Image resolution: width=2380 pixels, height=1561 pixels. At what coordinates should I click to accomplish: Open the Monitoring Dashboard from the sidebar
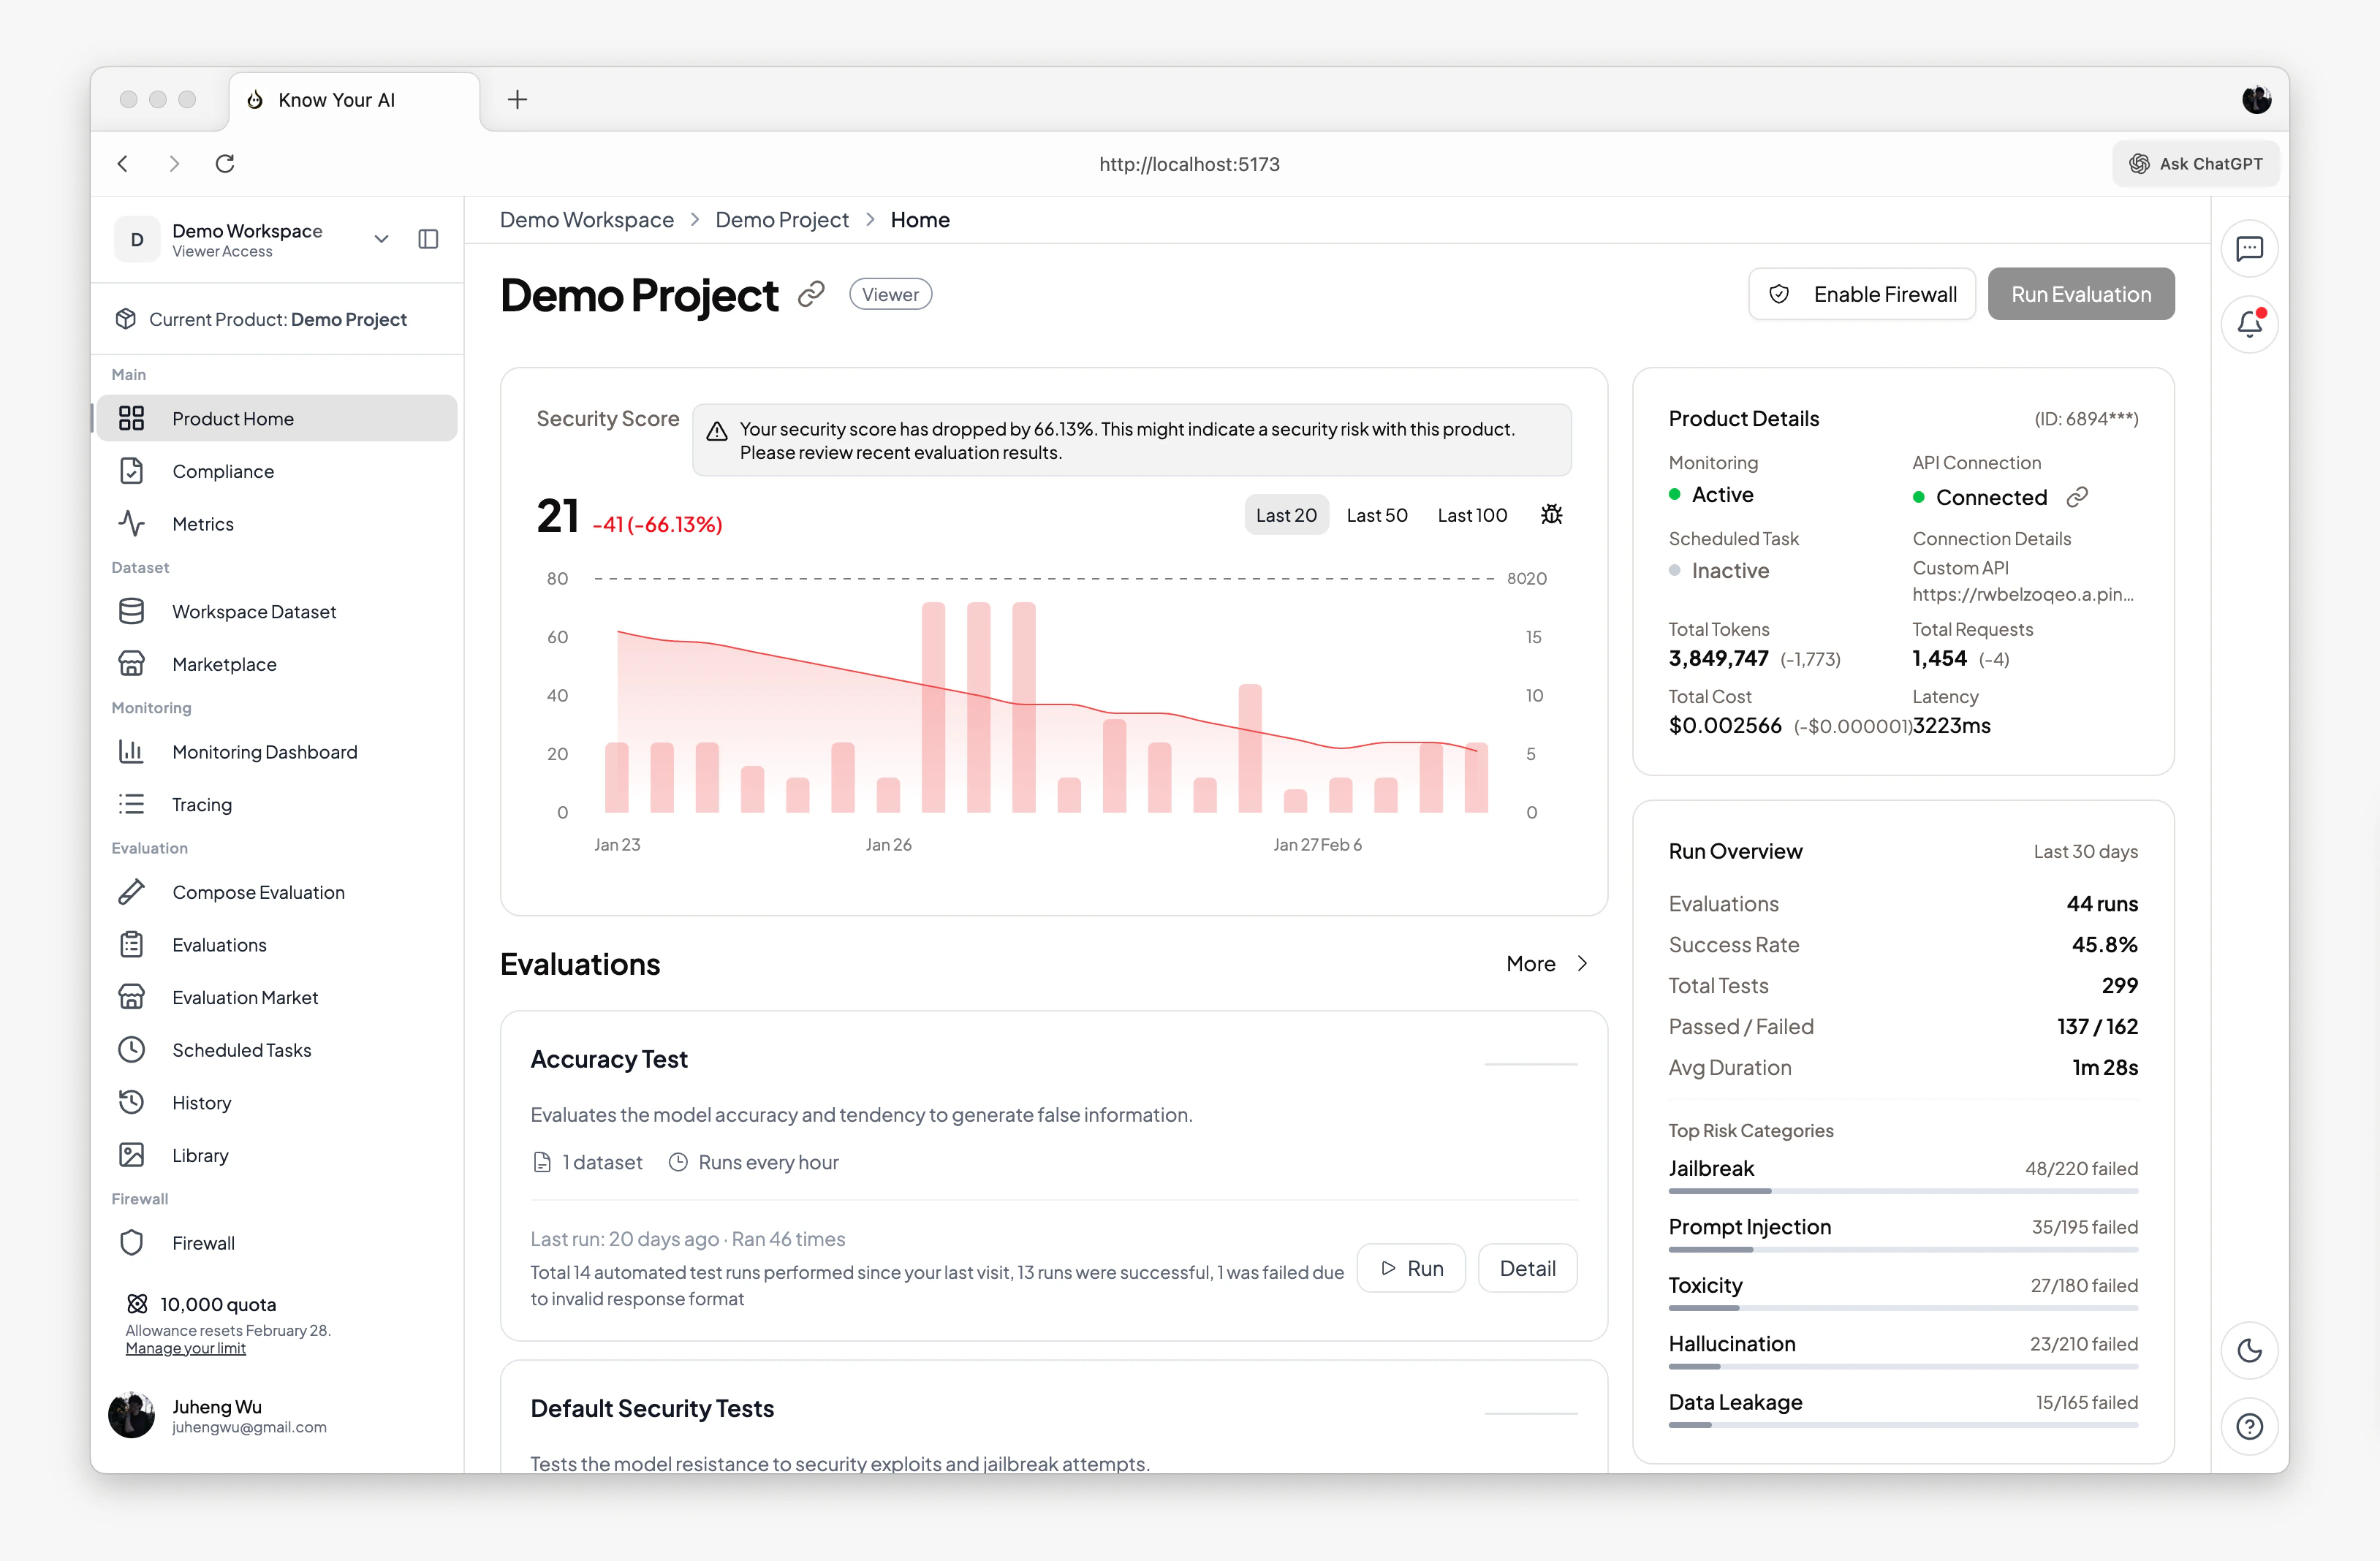point(264,751)
